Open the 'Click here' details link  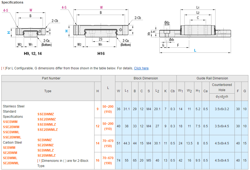(x=141, y=68)
